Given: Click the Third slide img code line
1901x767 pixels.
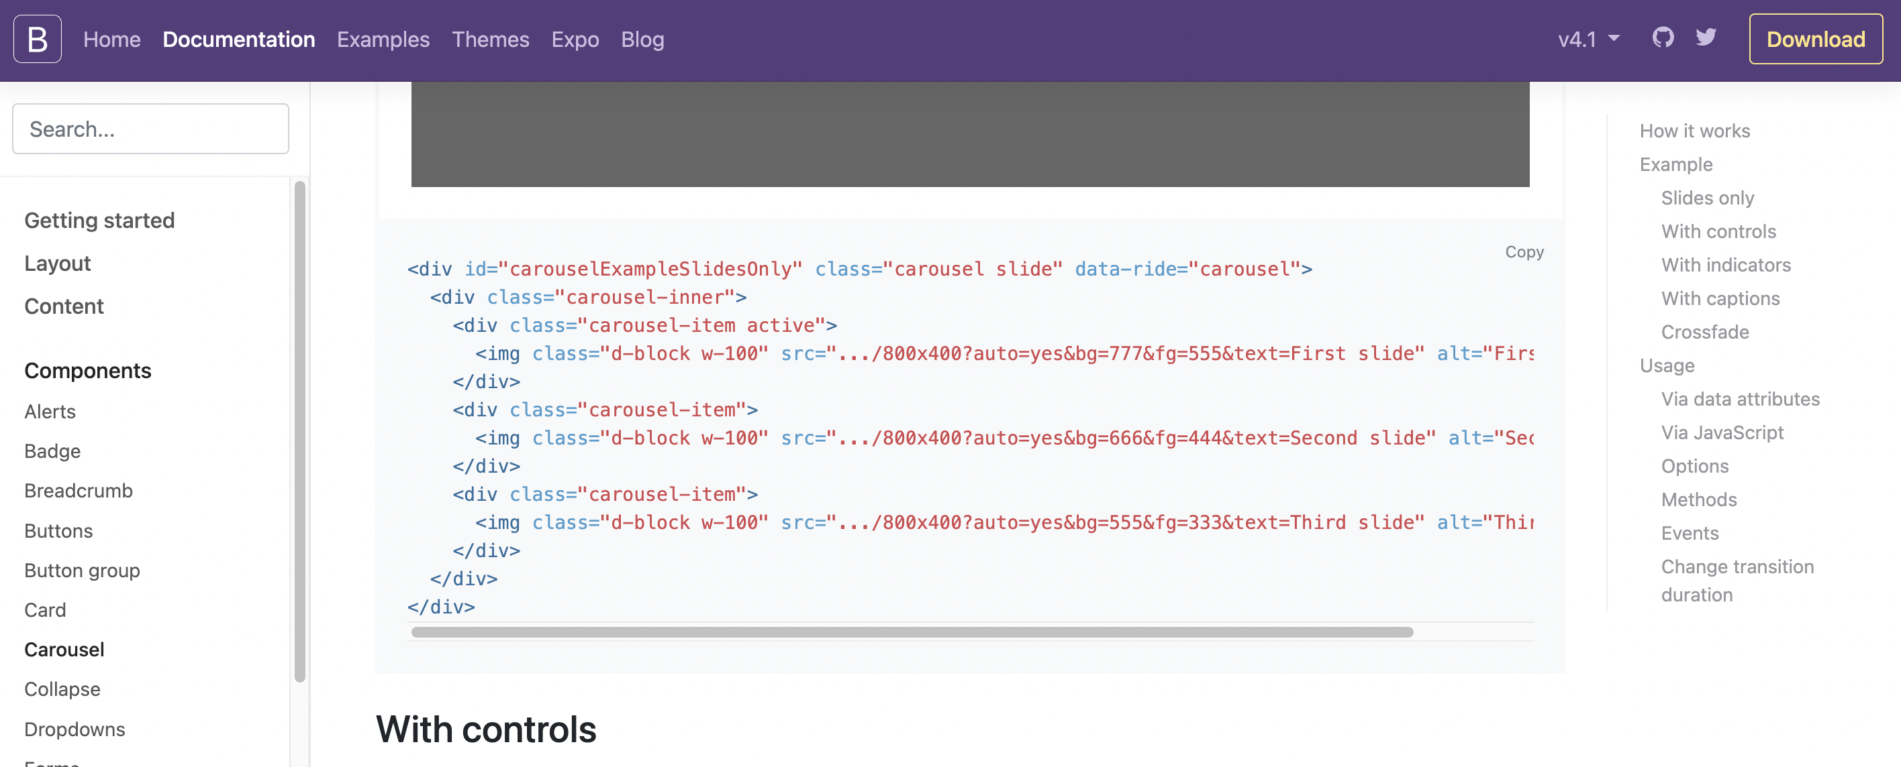Looking at the screenshot, I should [x=1004, y=522].
